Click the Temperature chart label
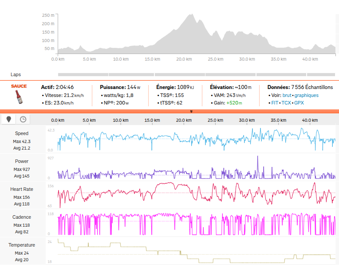Image resolution: width=339 pixels, height=267 pixels. pyautogui.click(x=22, y=245)
